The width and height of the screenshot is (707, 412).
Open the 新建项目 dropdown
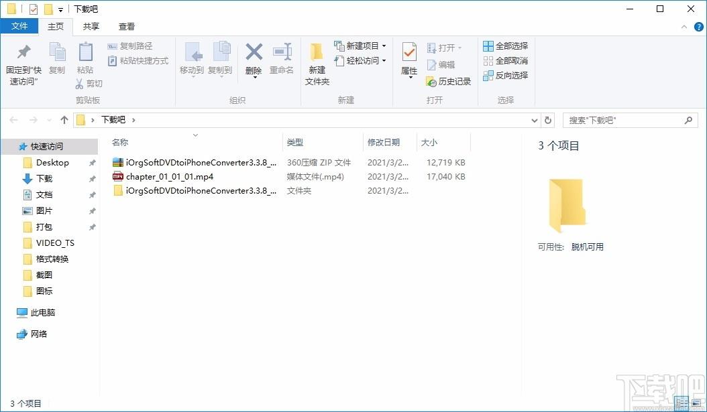pos(360,46)
